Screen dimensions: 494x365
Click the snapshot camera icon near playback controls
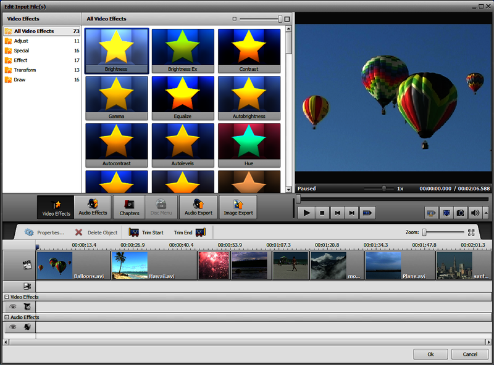coord(460,212)
